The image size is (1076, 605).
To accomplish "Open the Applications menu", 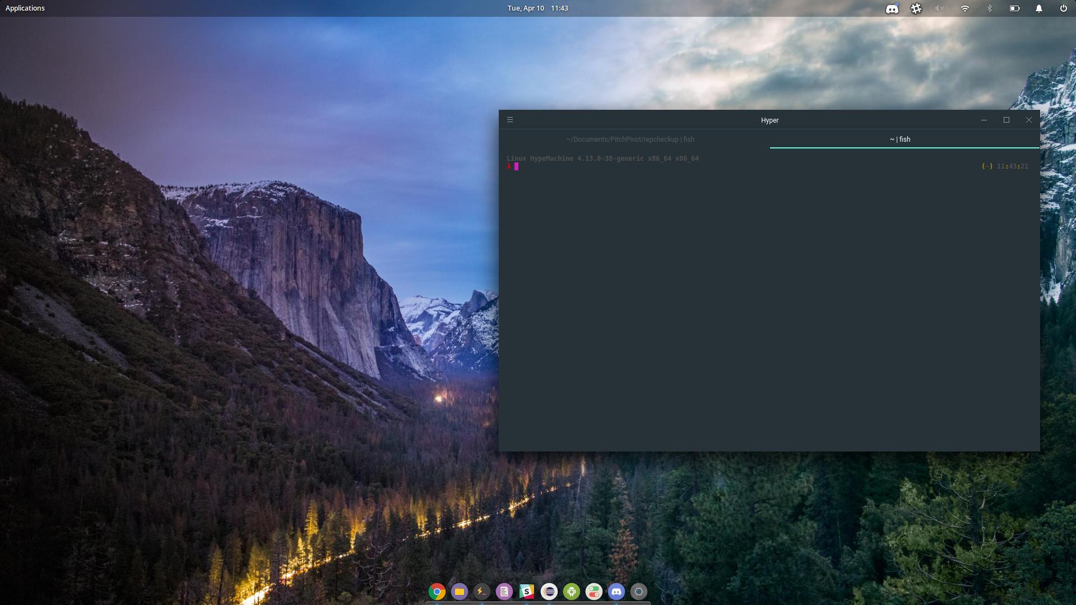I will [x=25, y=8].
